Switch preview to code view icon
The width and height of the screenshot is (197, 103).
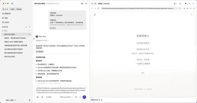[92, 4]
